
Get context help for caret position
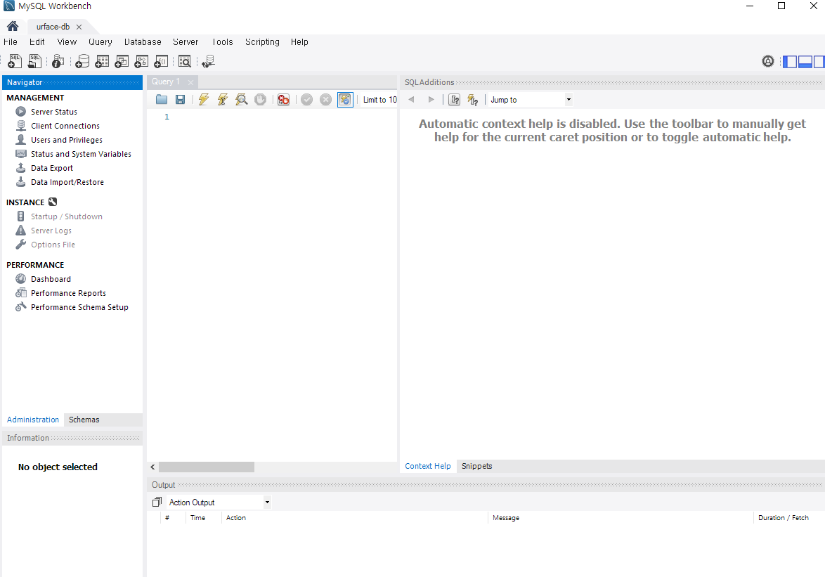[x=455, y=99]
